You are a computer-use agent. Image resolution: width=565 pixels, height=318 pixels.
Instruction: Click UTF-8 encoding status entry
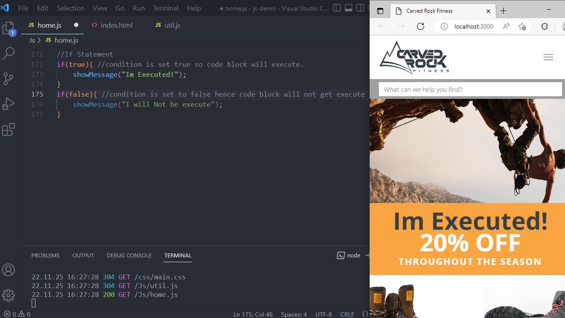(x=323, y=314)
